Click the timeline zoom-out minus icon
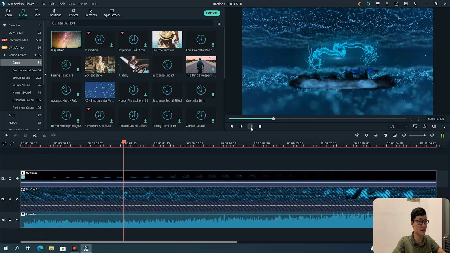 [x=404, y=135]
